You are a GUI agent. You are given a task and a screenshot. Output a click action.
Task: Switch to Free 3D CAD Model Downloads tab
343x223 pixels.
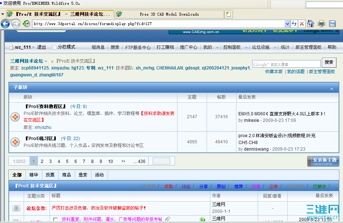click(169, 14)
